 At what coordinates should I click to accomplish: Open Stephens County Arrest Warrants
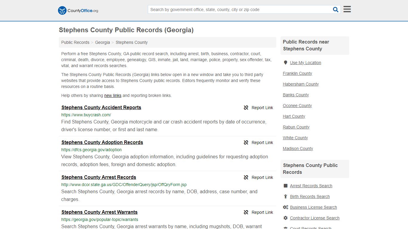click(x=99, y=212)
